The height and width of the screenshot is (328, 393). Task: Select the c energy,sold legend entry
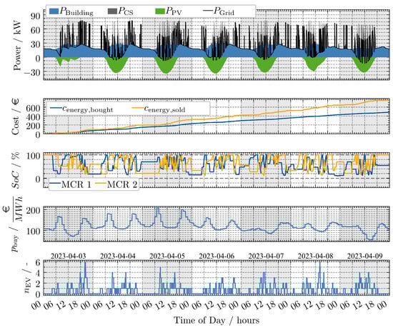click(159, 109)
